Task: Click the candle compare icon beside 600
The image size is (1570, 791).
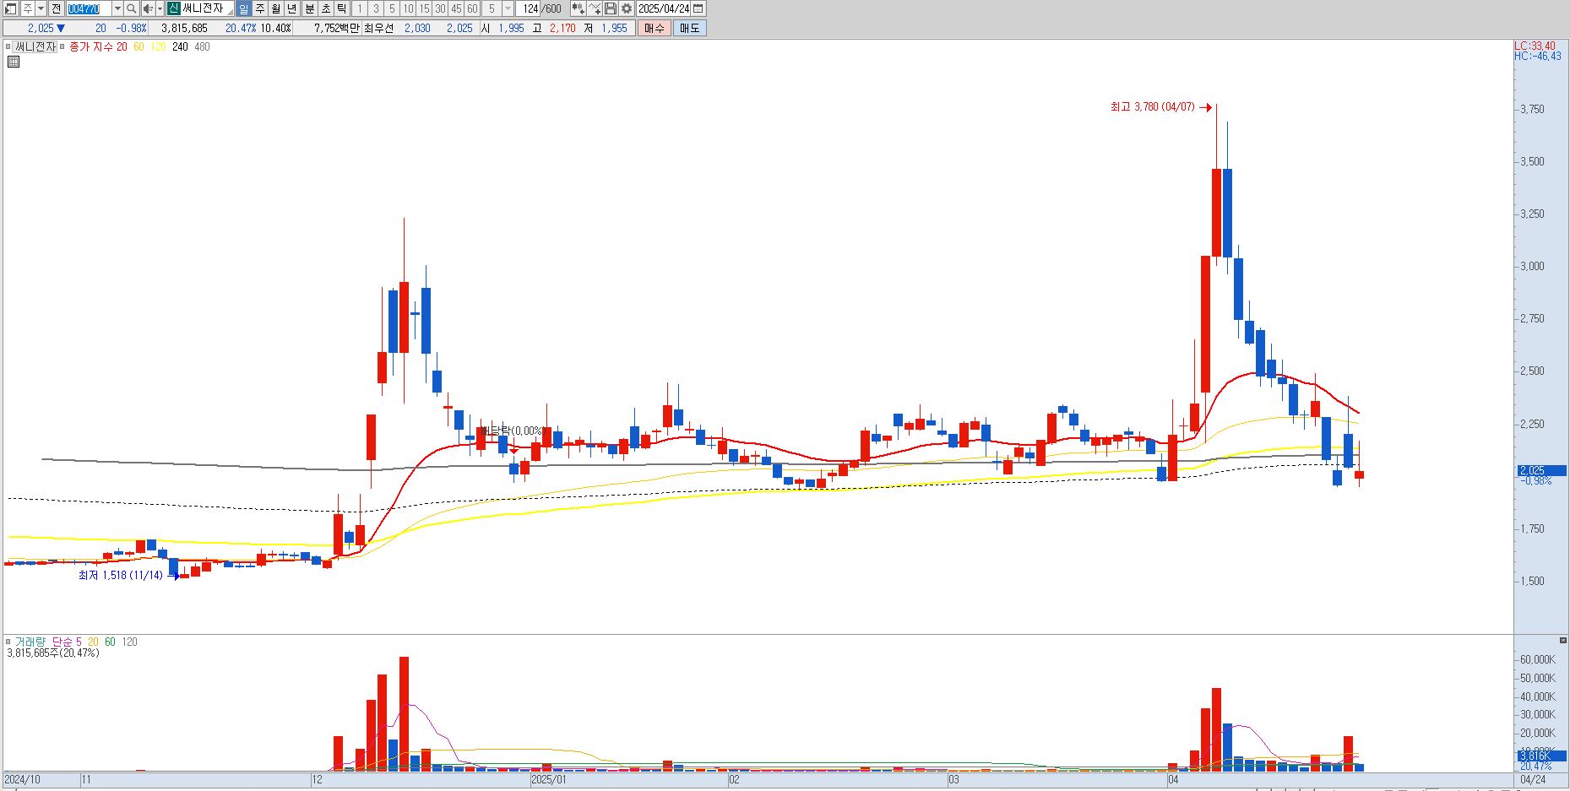Action: coord(578,8)
